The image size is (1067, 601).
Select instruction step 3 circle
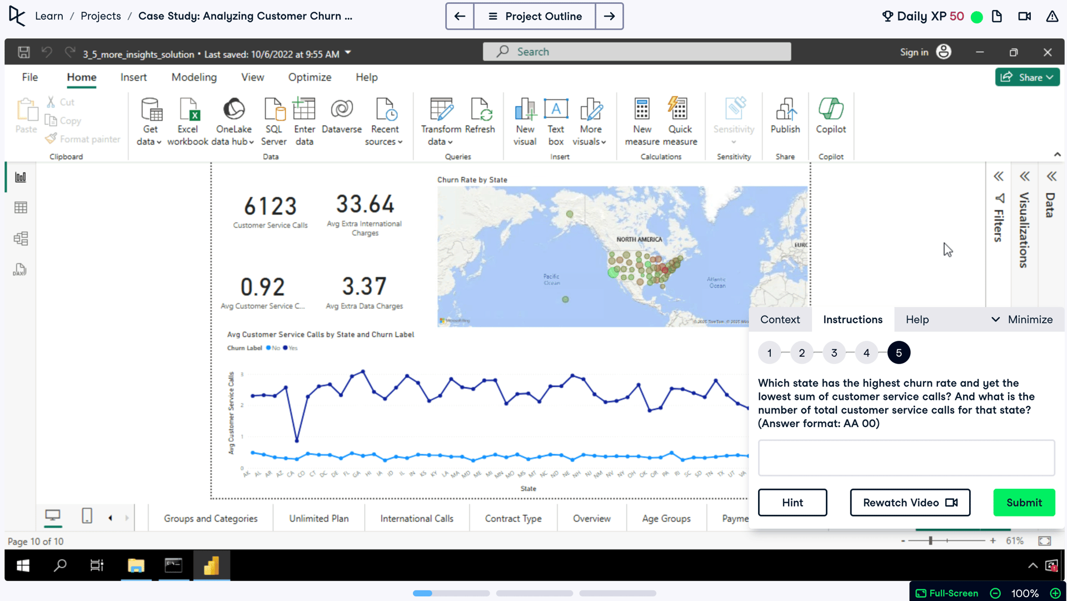click(834, 353)
